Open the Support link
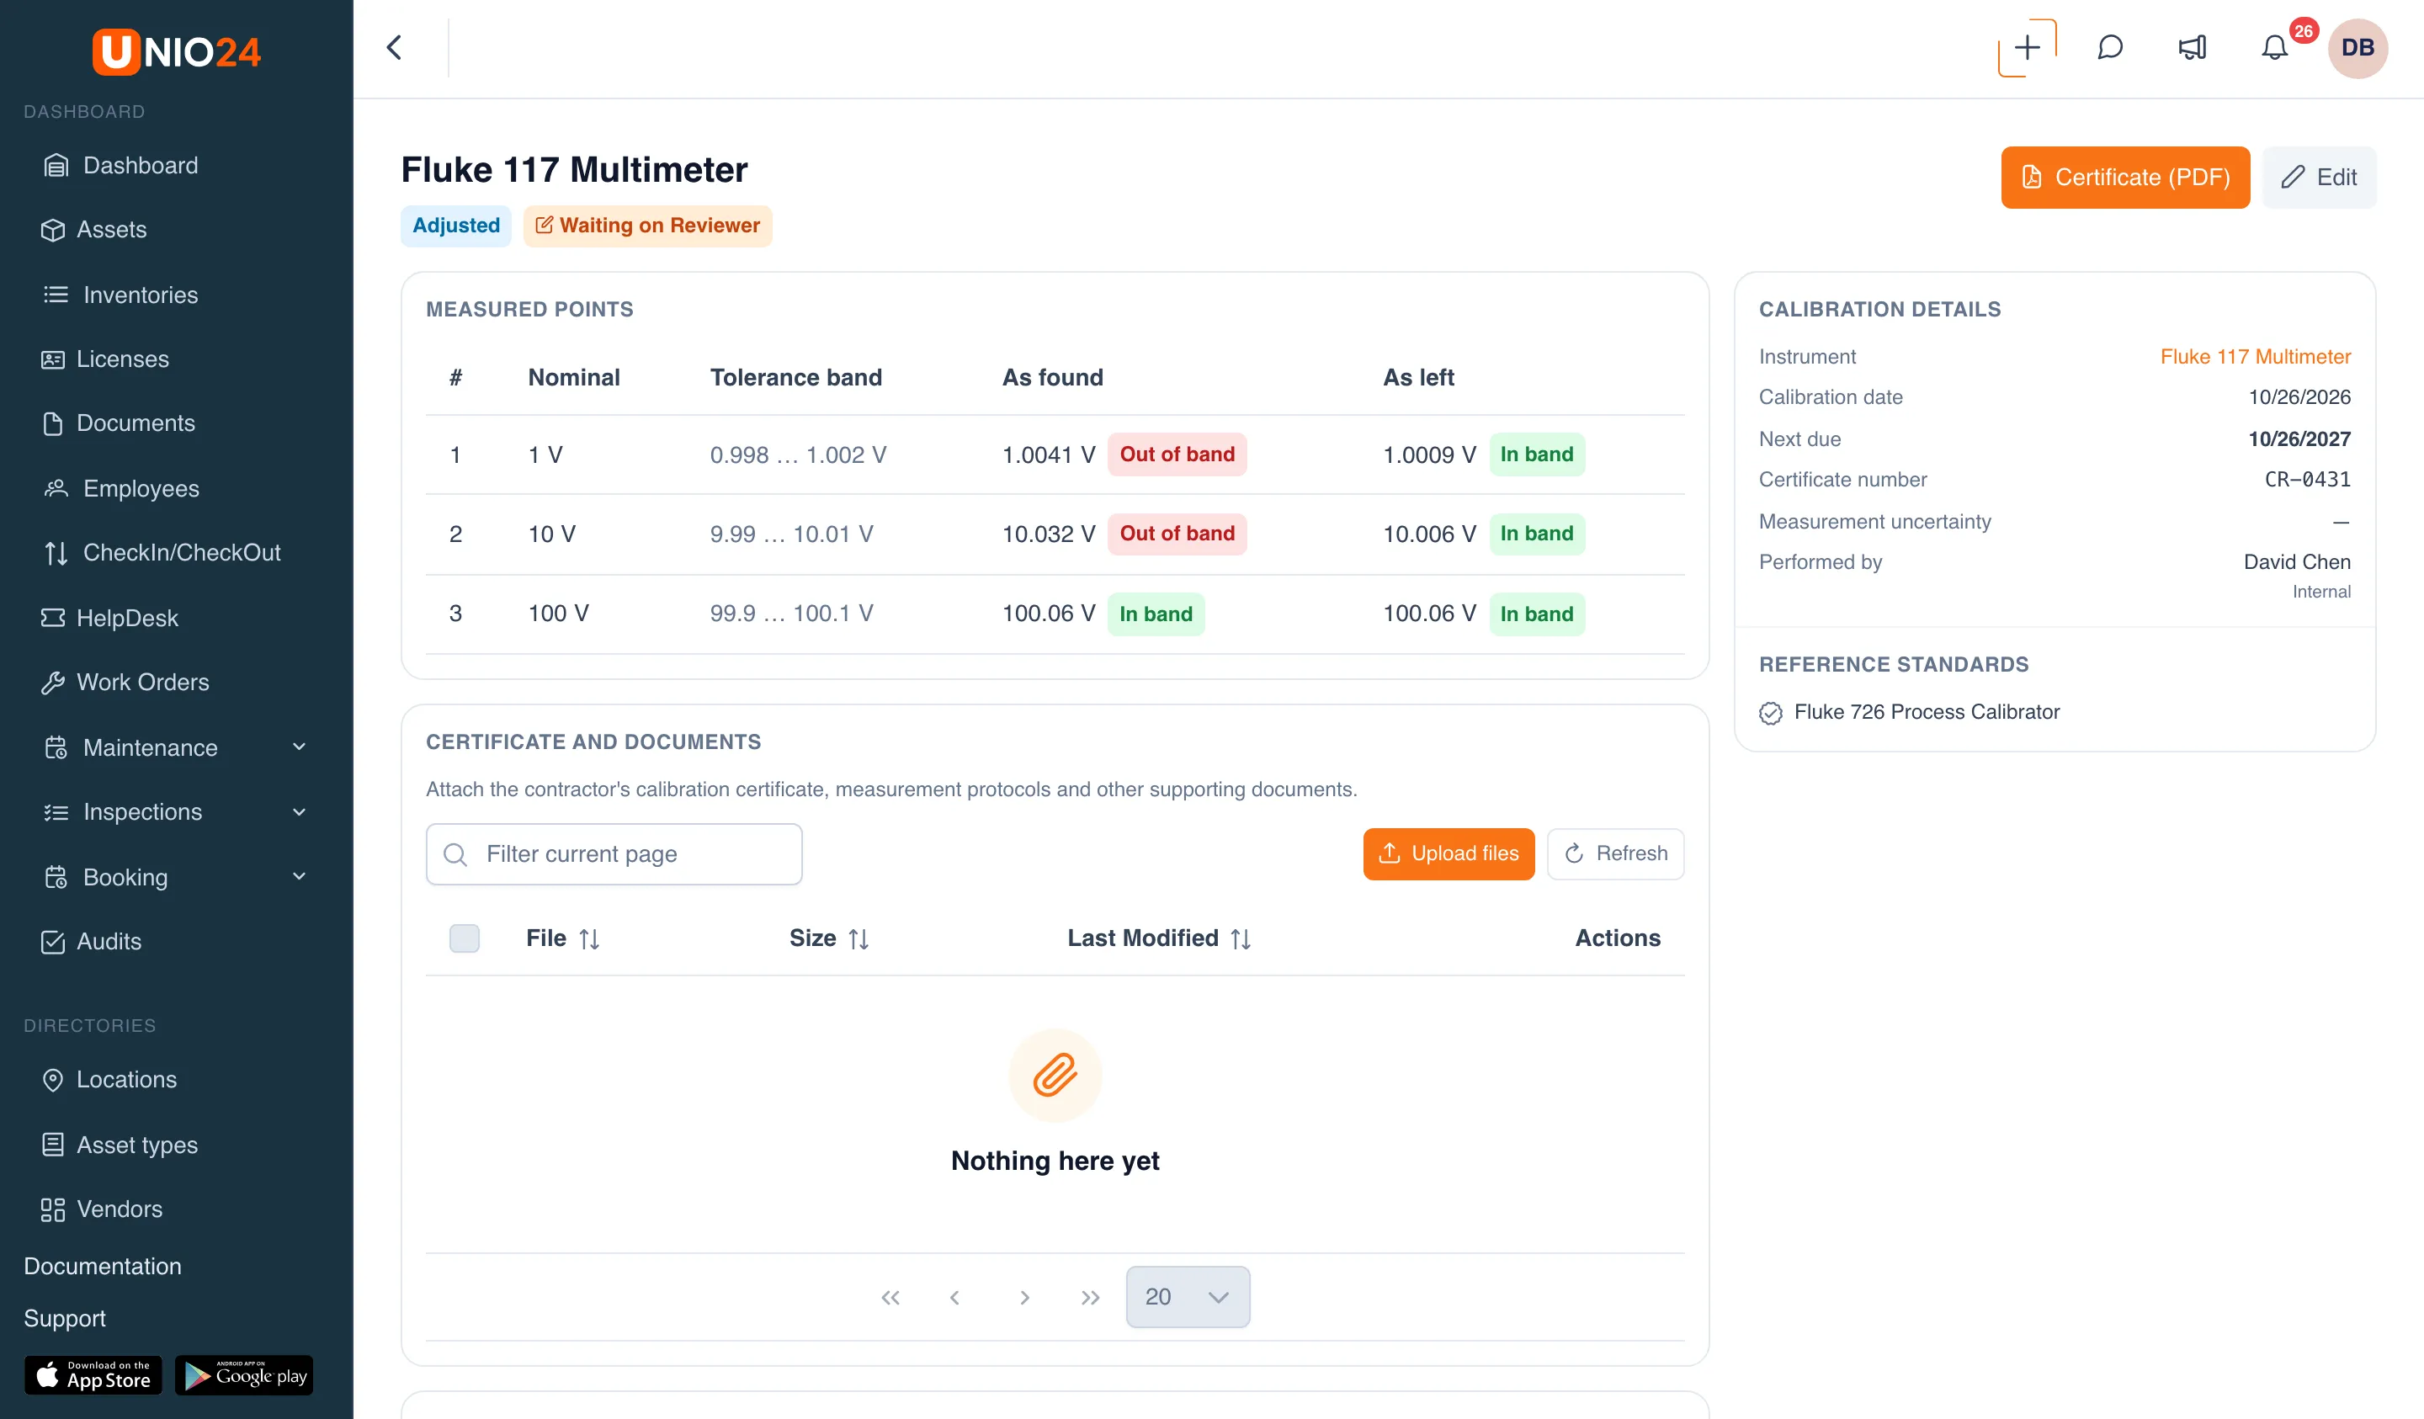Image resolution: width=2424 pixels, height=1419 pixels. tap(65, 1318)
